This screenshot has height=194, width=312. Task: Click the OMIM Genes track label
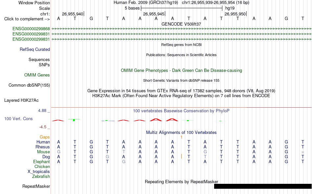click(37, 75)
